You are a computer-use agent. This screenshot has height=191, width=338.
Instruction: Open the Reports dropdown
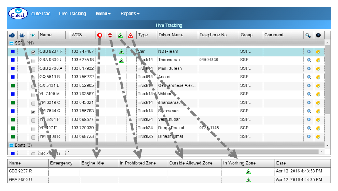[130, 14]
